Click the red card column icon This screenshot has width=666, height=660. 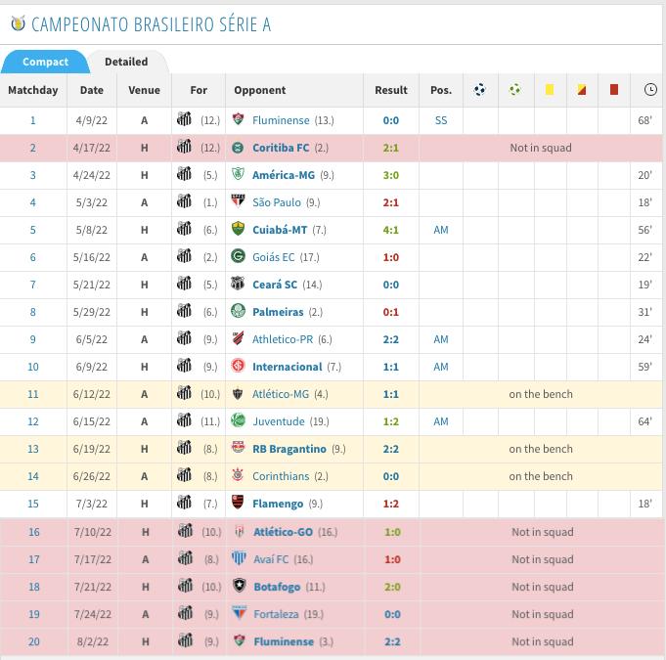click(614, 90)
